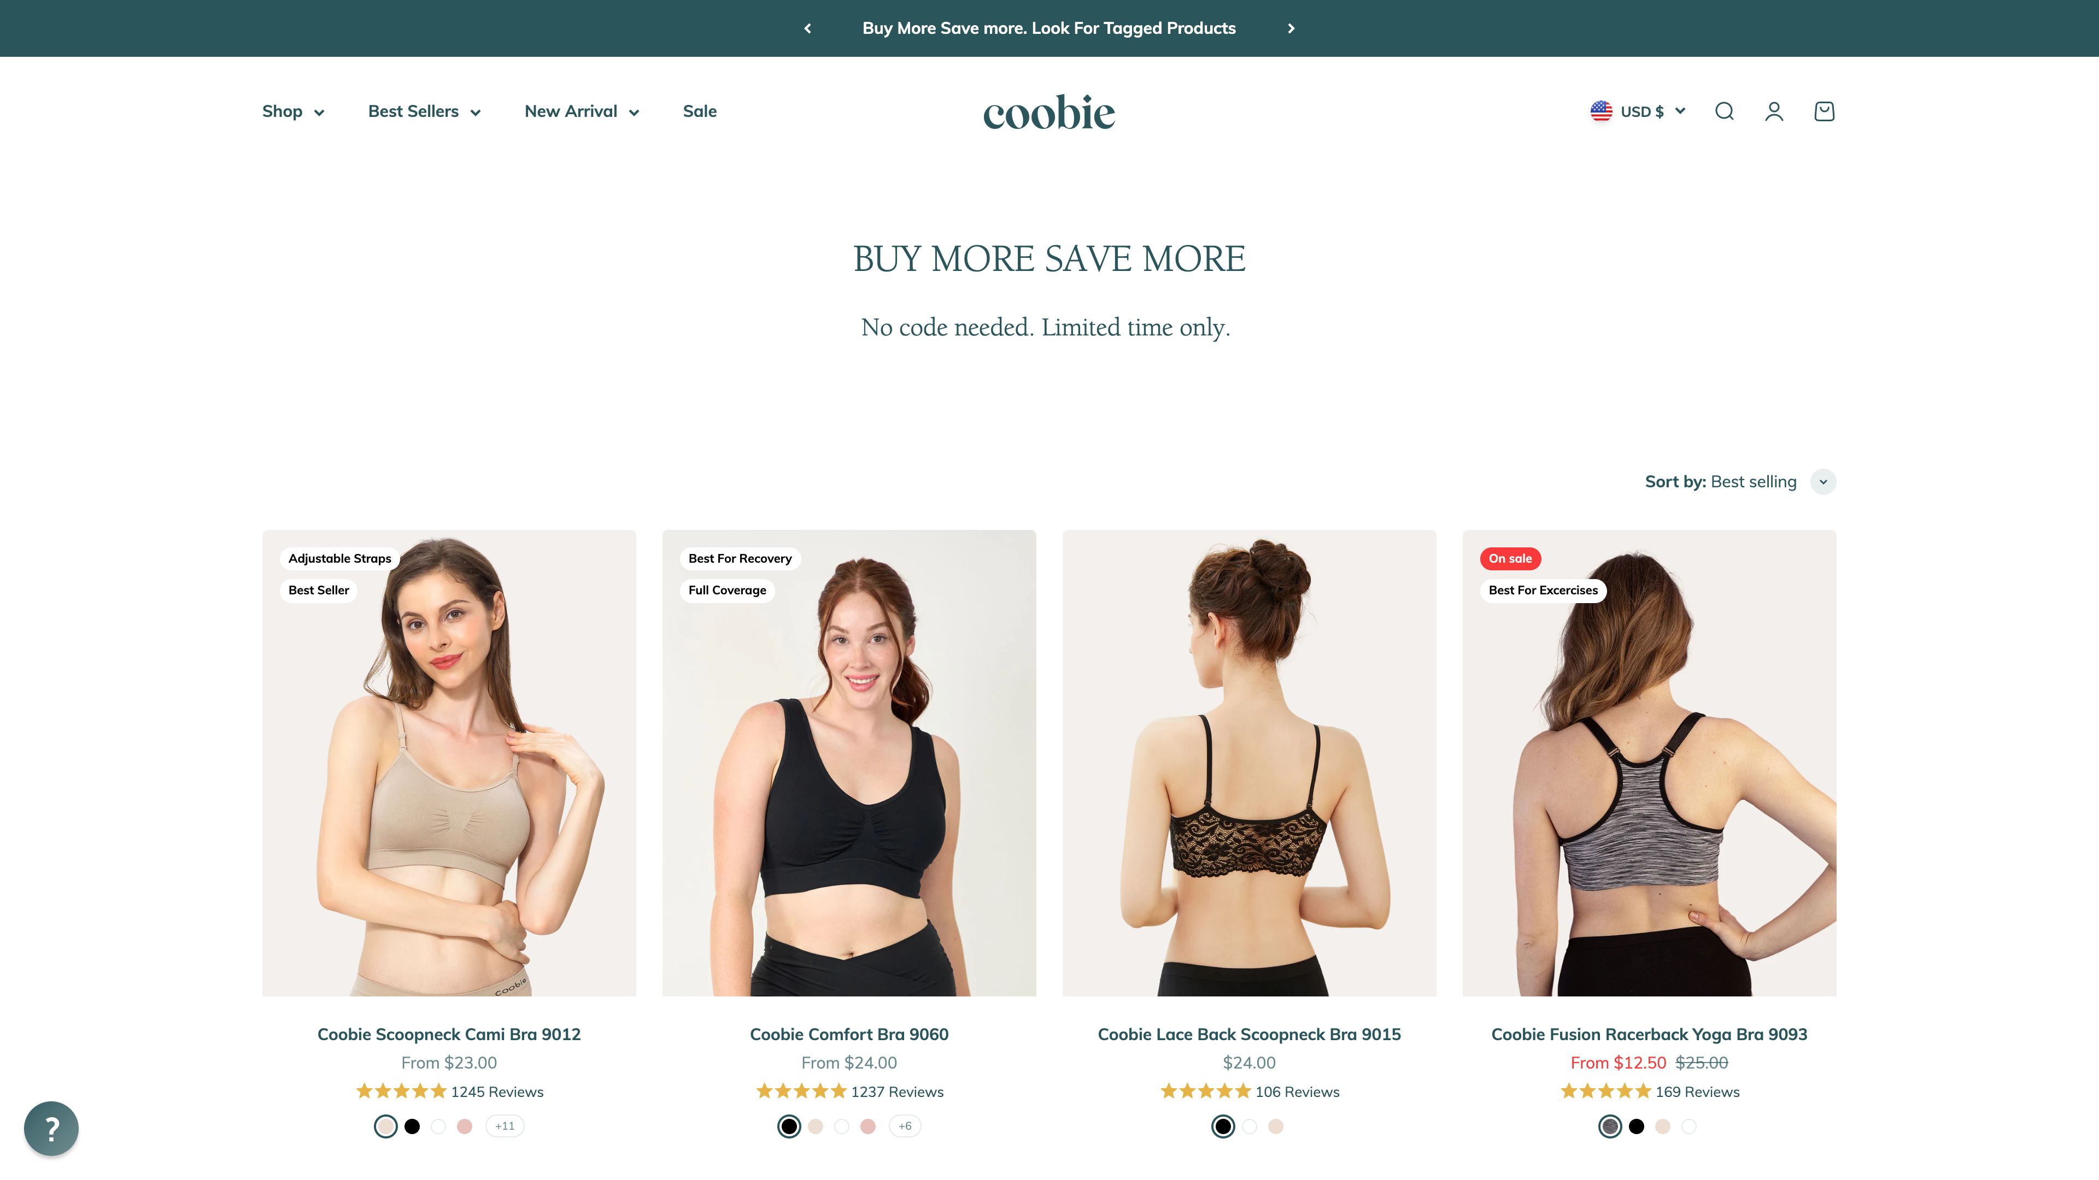Click the help question mark button
This screenshot has width=2099, height=1180.
pos(51,1129)
